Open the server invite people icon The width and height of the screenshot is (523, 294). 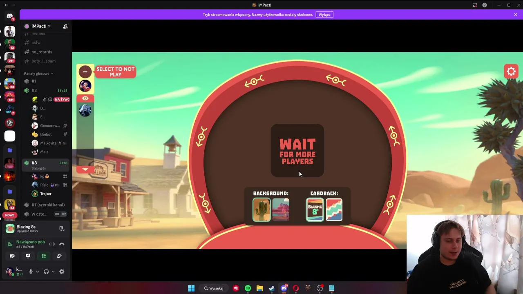65,26
